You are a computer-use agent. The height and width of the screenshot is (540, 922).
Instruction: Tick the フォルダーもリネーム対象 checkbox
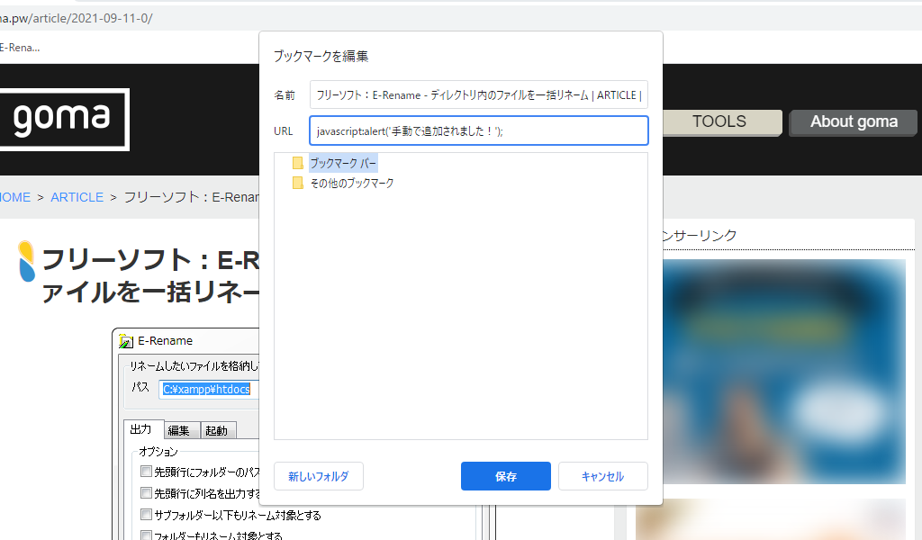click(x=146, y=535)
